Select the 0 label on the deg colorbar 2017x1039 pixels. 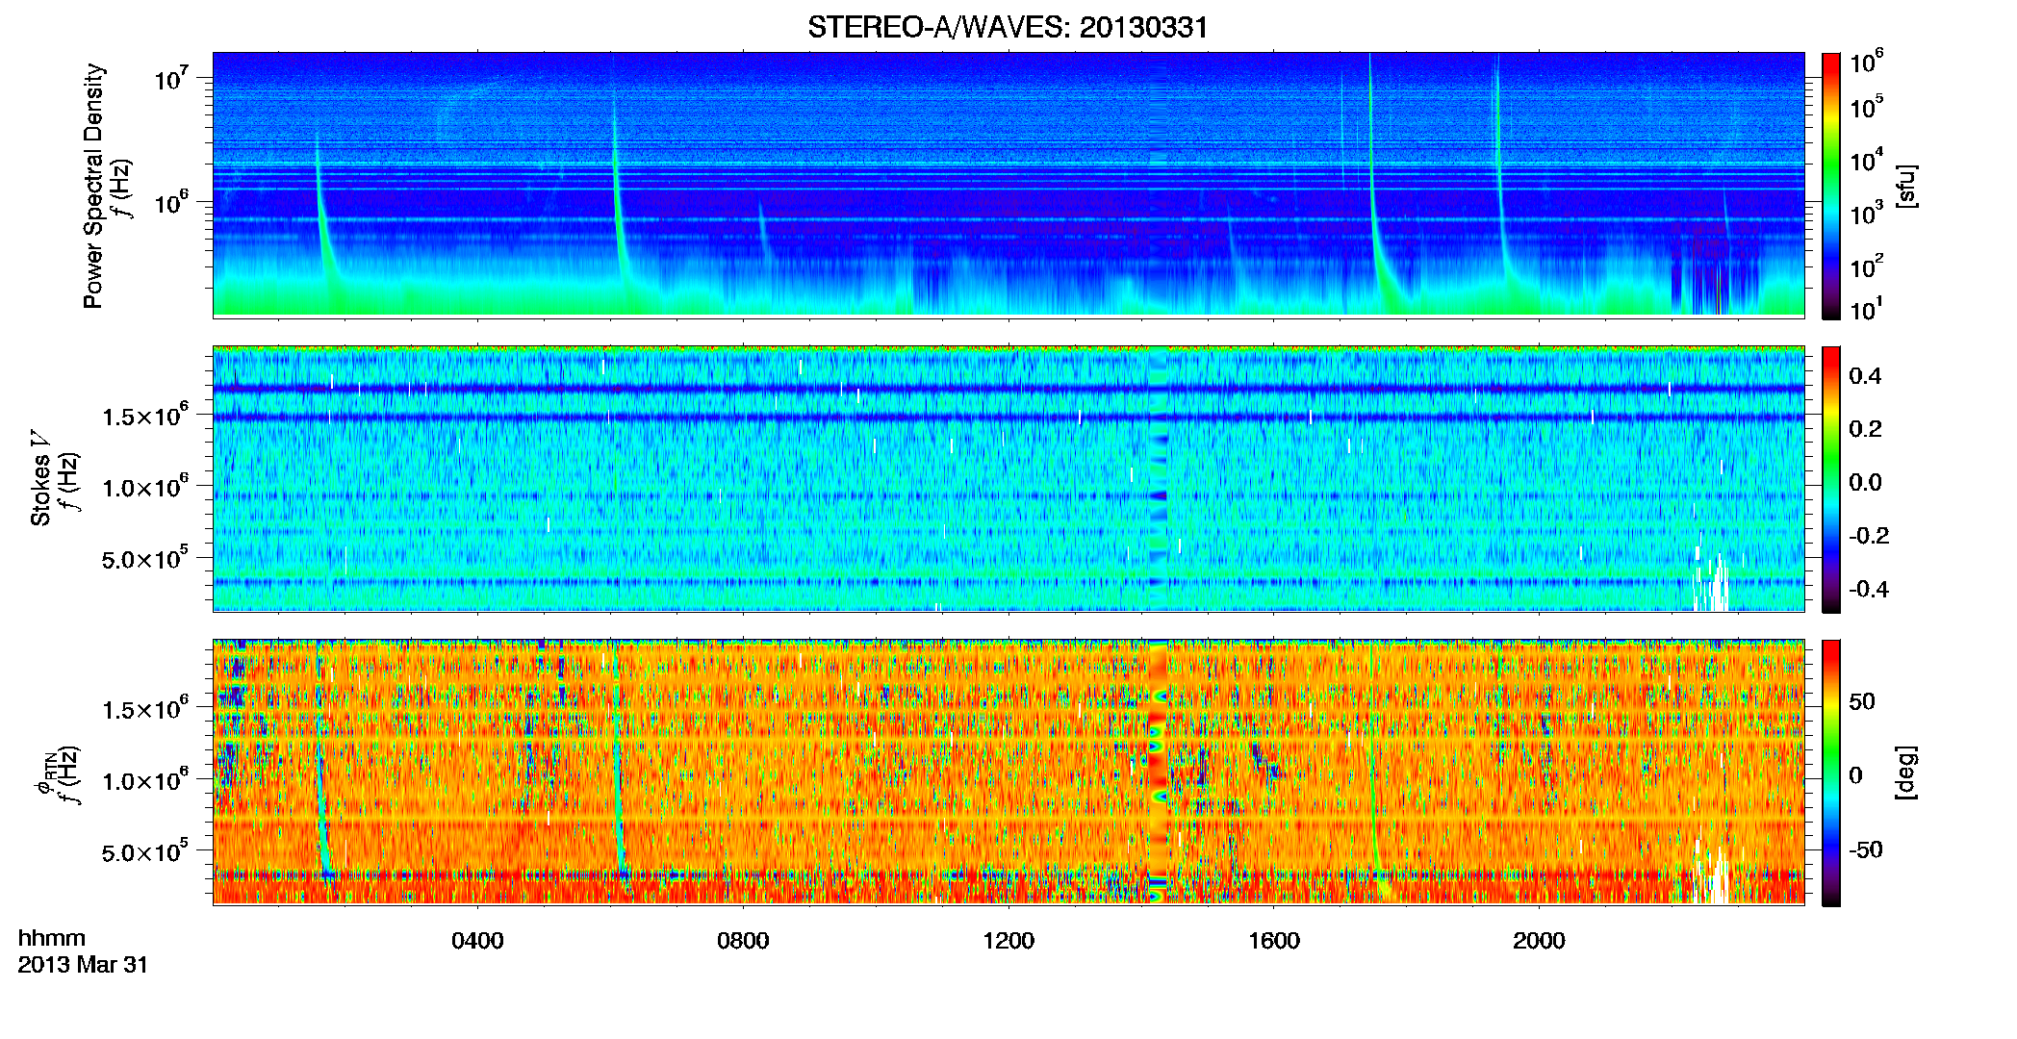(1856, 775)
